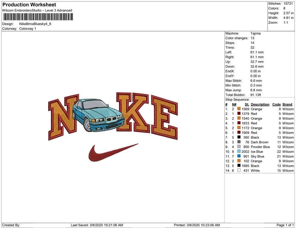Click the red swoosh embroidery element
Screen dimensions: 296x228
(113, 153)
